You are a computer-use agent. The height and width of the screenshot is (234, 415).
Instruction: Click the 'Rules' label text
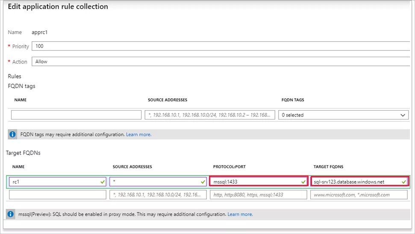coord(15,76)
